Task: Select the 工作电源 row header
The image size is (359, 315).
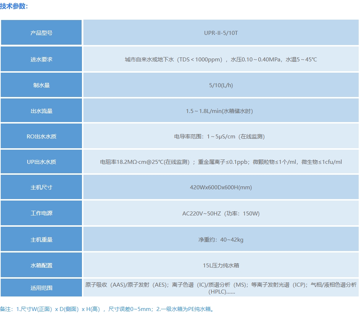Action: pos(41,213)
